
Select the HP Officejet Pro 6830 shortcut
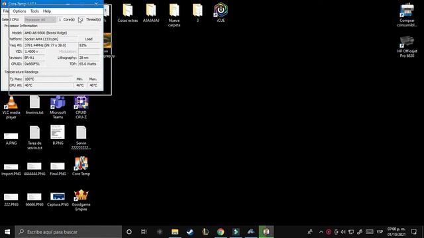pos(407,46)
